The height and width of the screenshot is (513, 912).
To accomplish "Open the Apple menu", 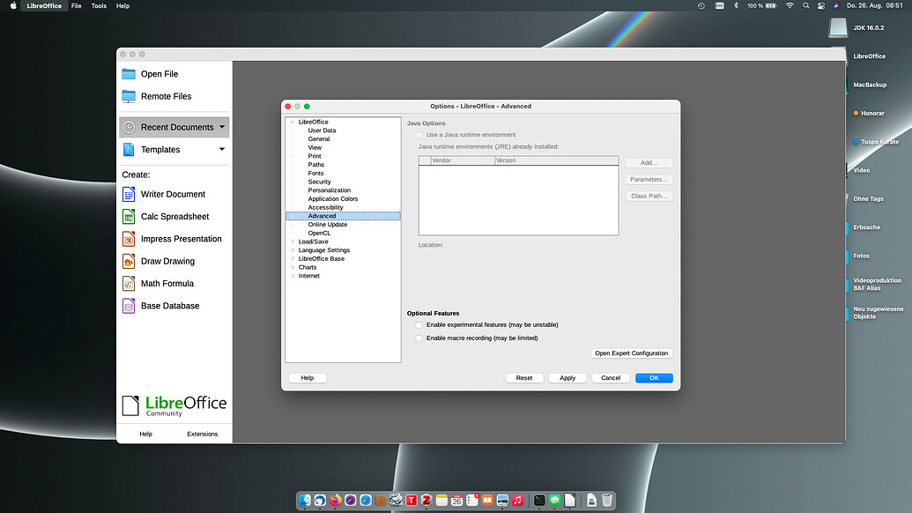I will tap(13, 6).
